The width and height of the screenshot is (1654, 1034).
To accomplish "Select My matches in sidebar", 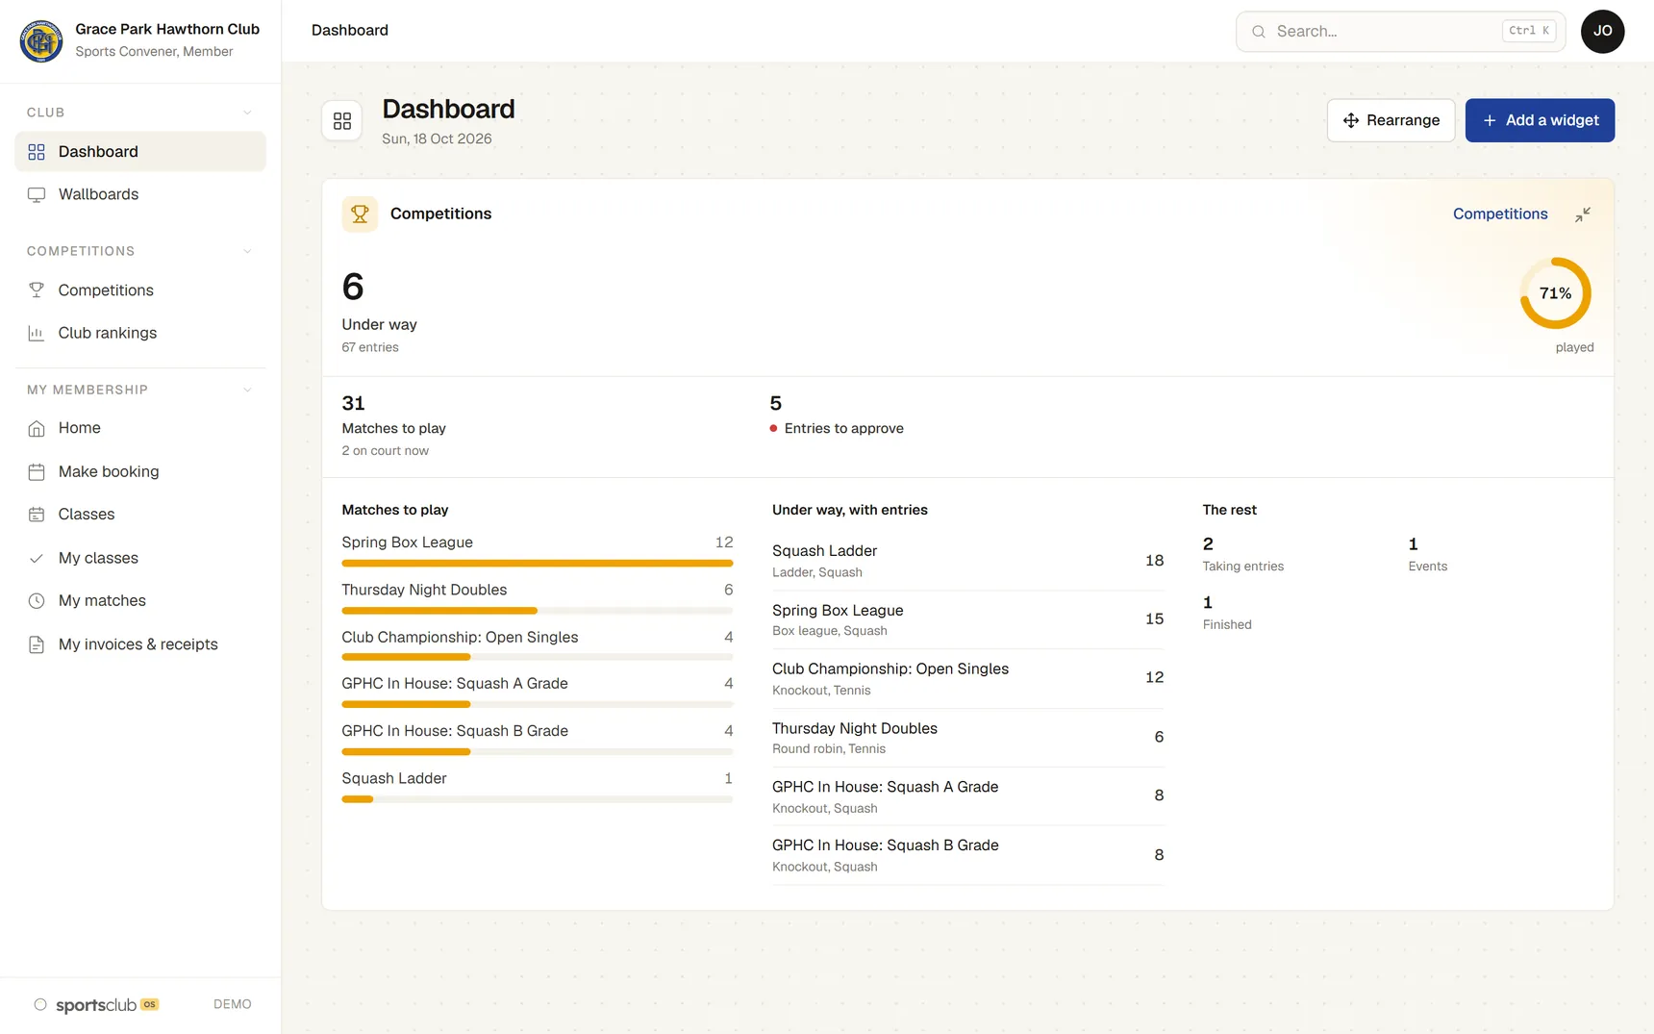I will (140, 600).
